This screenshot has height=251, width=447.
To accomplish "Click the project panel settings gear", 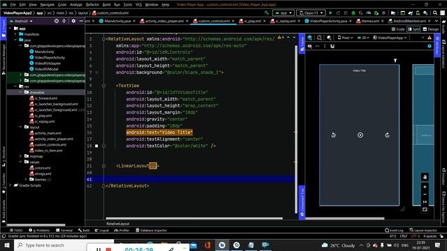I will pyautogui.click(x=73, y=21).
